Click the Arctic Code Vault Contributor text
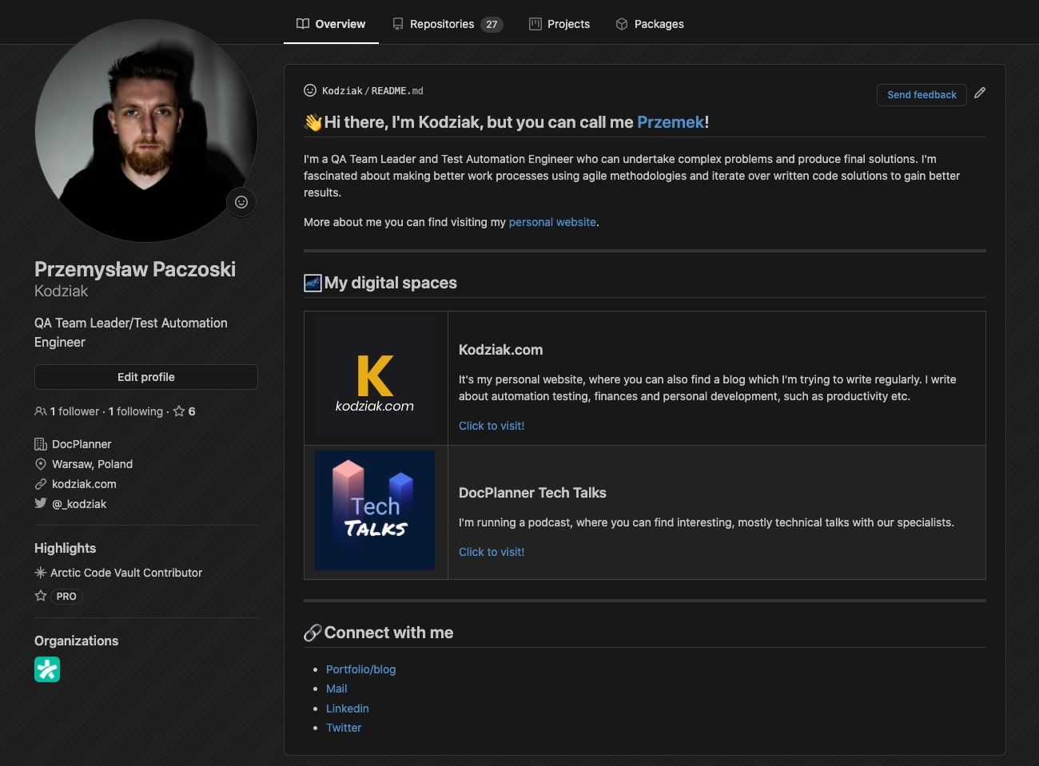The width and height of the screenshot is (1039, 766). pos(126,573)
